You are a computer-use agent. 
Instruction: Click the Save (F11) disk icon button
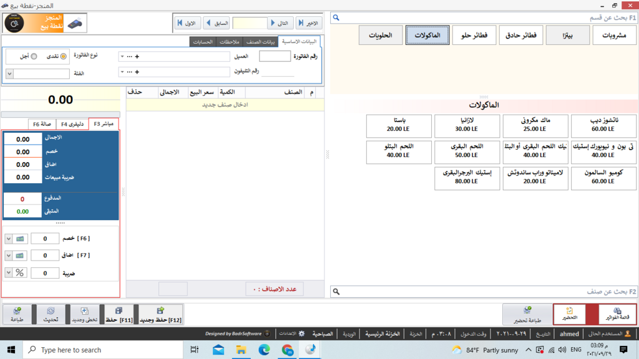(x=119, y=315)
